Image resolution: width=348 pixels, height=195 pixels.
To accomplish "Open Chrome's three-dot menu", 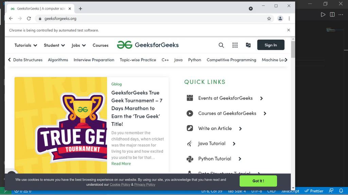I will pos(289,18).
